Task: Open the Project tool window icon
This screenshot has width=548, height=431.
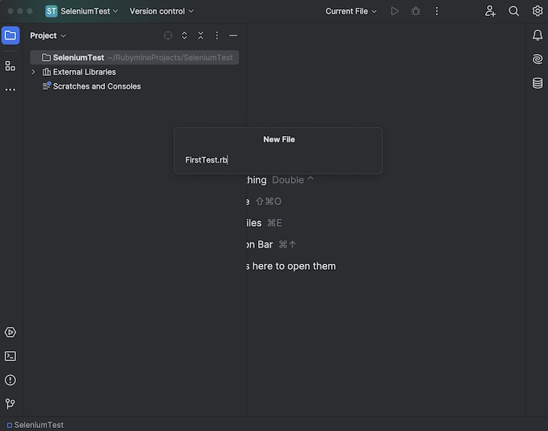Action: pyautogui.click(x=11, y=35)
